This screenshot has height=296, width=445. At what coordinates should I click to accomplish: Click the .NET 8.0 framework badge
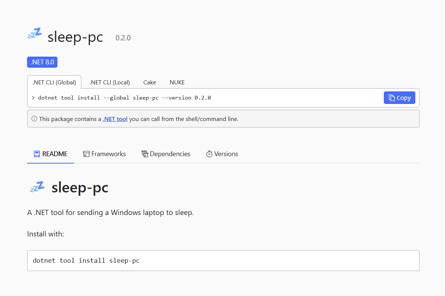tap(42, 62)
